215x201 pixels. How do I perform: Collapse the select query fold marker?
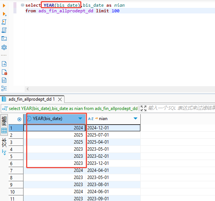22,5
